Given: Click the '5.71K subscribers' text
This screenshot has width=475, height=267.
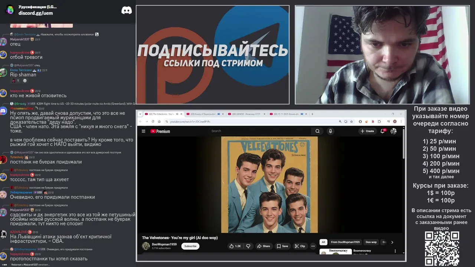Looking at the screenshot, I should pyautogui.click(x=161, y=248).
